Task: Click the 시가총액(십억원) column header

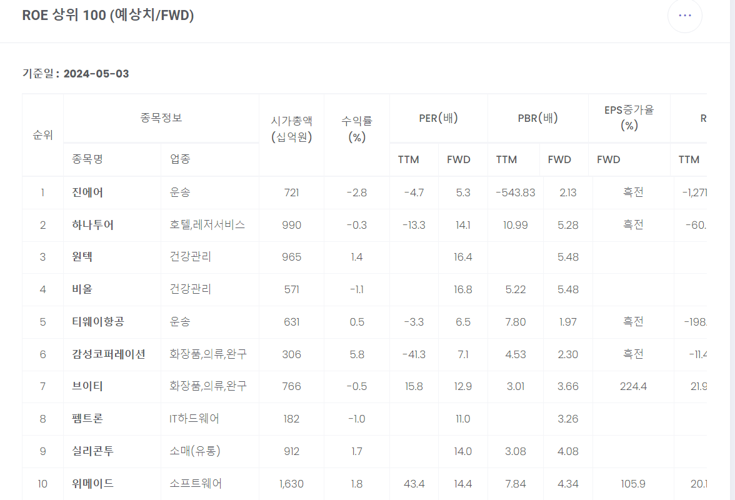Action: 291,129
